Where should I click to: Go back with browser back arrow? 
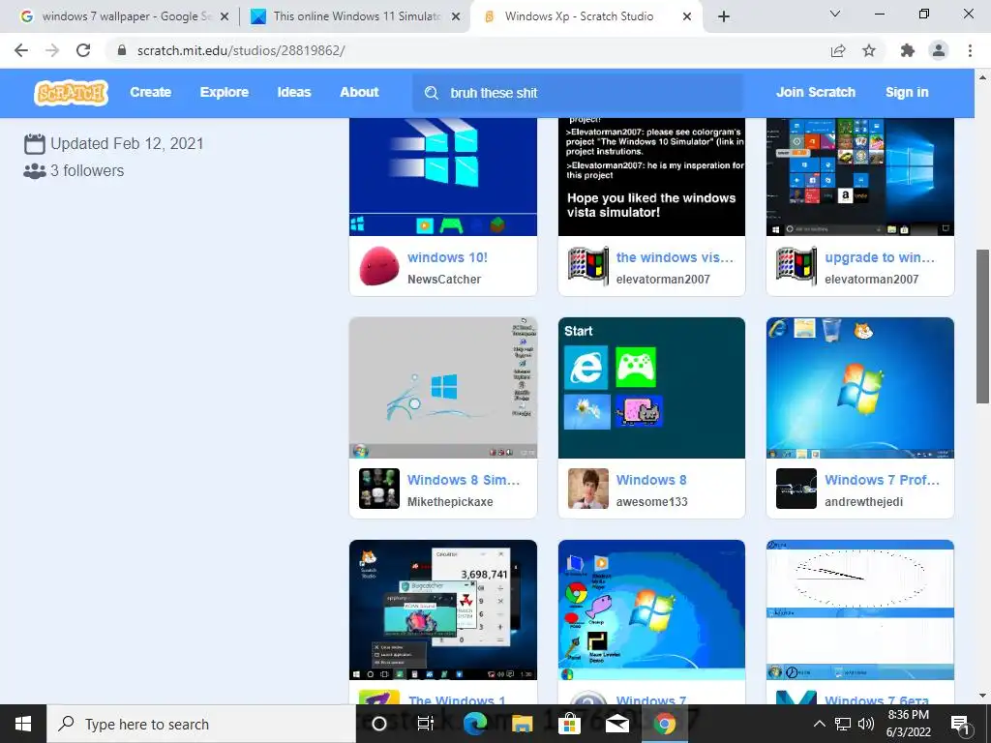click(x=21, y=50)
